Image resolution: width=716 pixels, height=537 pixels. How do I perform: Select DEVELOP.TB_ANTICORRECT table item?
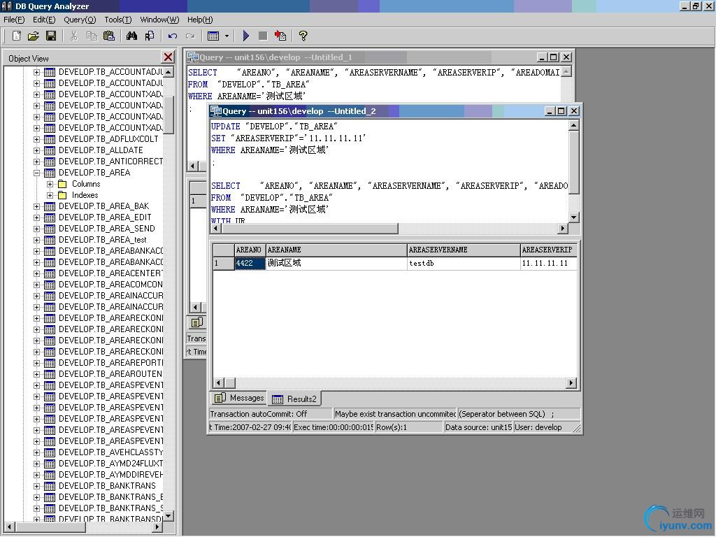110,162
